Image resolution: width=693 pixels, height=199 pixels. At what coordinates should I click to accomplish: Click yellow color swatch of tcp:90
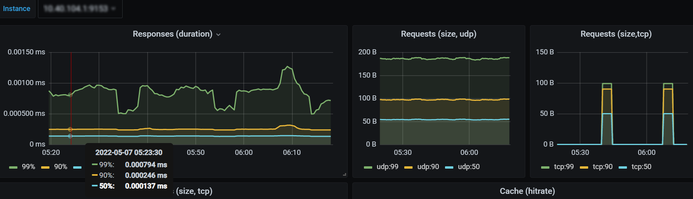coord(584,167)
